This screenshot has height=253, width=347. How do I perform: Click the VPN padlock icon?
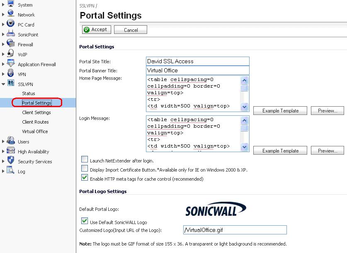11,73
